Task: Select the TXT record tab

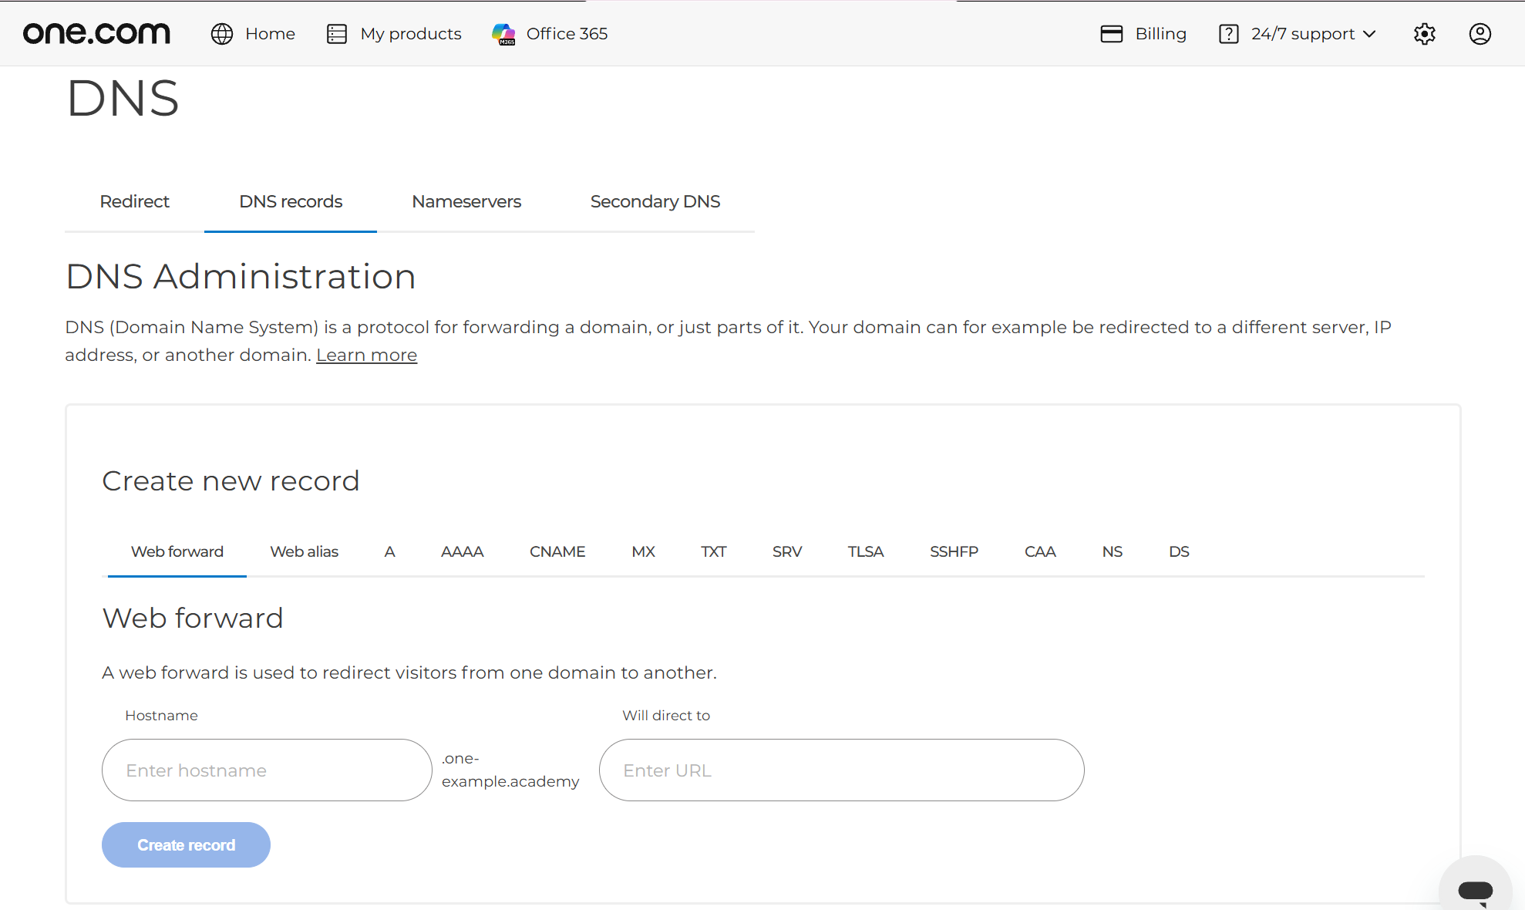Action: [x=713, y=551]
